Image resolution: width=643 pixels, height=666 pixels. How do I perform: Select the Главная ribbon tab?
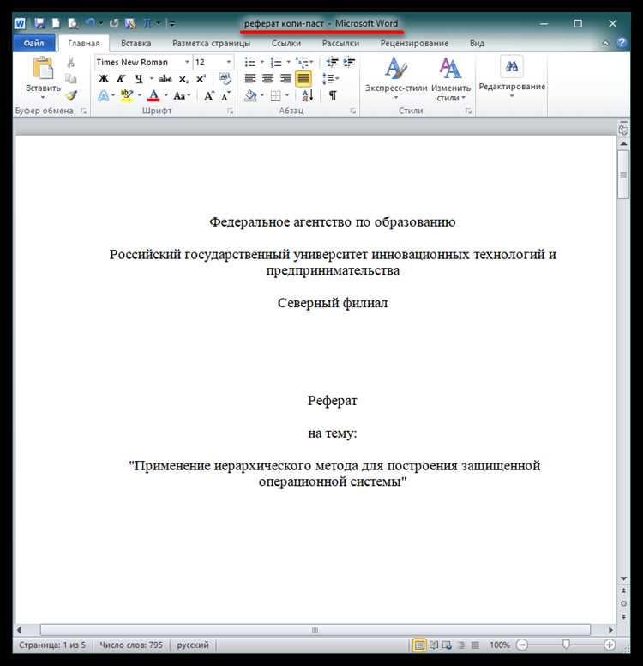(84, 43)
